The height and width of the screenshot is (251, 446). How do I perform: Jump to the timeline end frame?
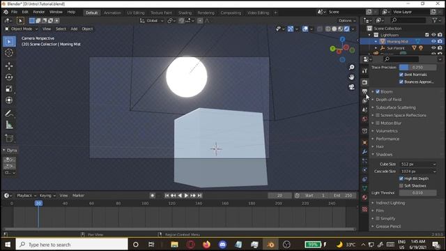200,195
